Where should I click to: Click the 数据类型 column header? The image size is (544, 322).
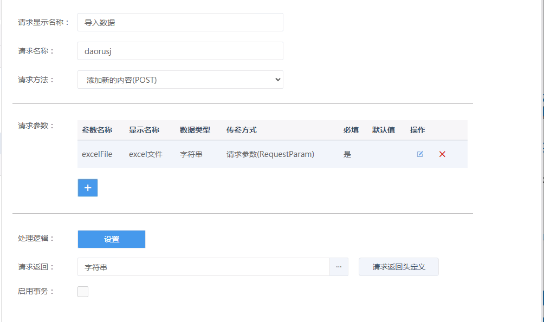coord(195,130)
